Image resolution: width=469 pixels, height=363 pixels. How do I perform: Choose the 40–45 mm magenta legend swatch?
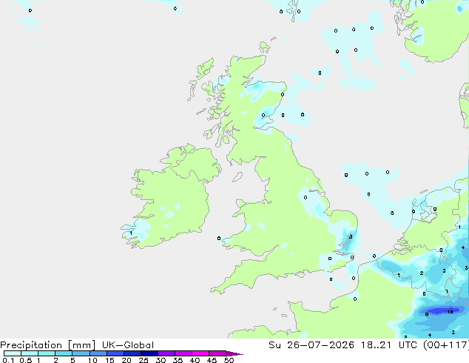(200, 353)
